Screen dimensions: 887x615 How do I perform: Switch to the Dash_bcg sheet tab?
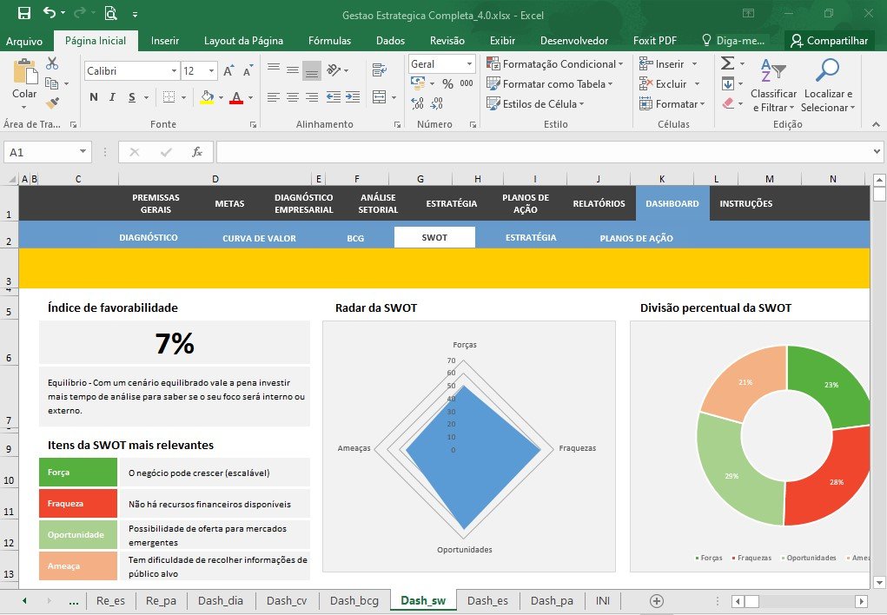(354, 601)
